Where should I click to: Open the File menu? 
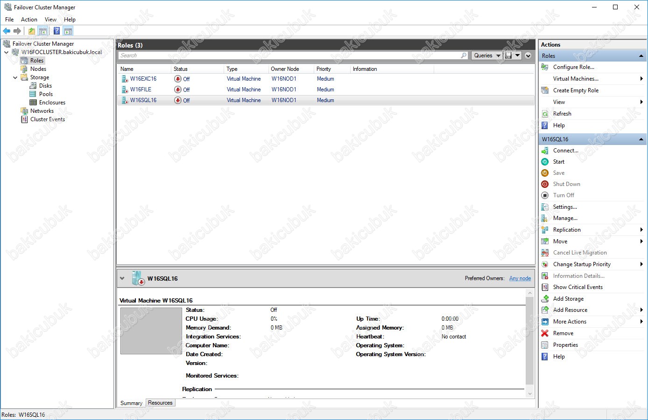click(9, 20)
